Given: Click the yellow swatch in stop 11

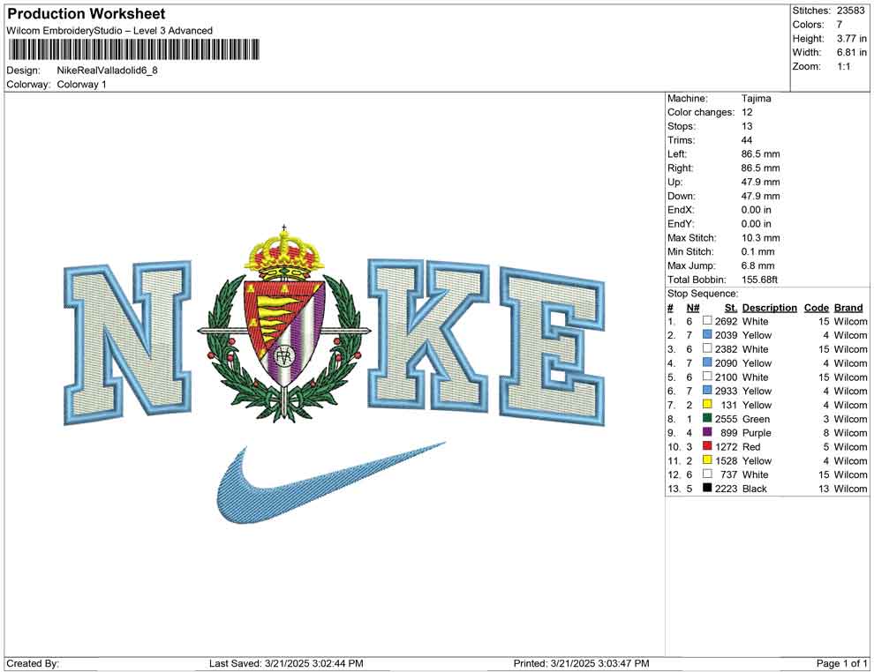Looking at the screenshot, I should (x=707, y=459).
